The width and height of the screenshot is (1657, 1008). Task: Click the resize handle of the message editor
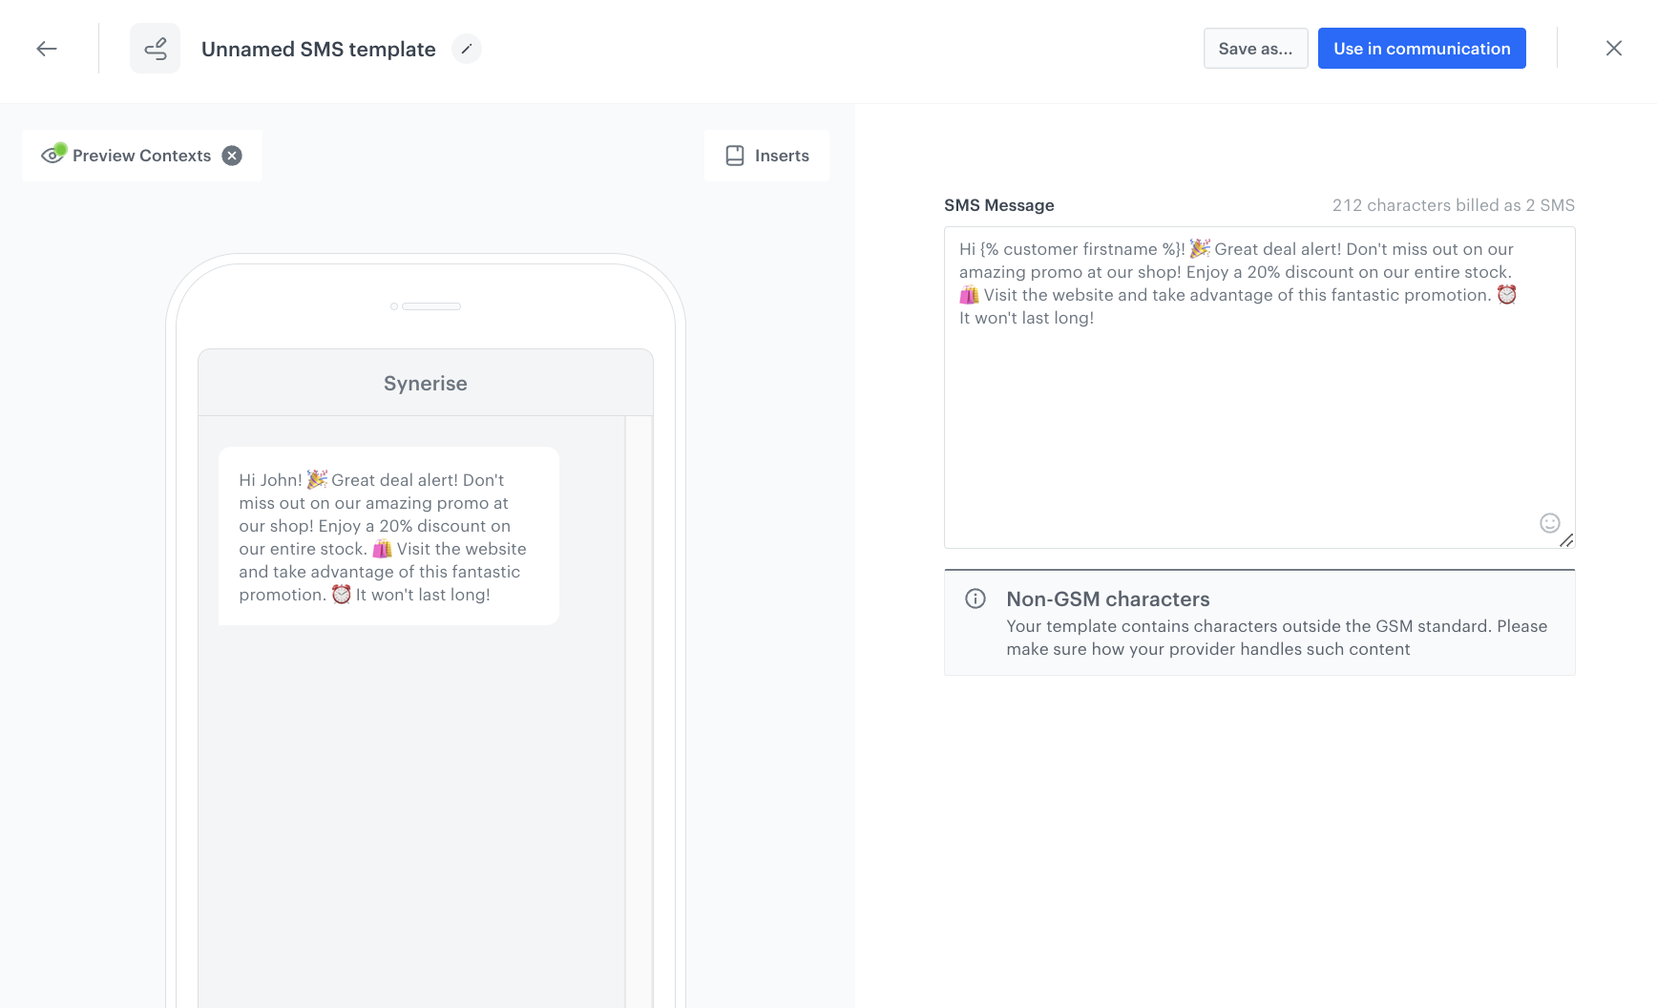click(x=1565, y=541)
